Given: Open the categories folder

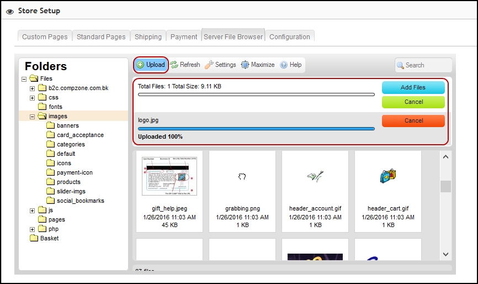Looking at the screenshot, I should pos(71,145).
